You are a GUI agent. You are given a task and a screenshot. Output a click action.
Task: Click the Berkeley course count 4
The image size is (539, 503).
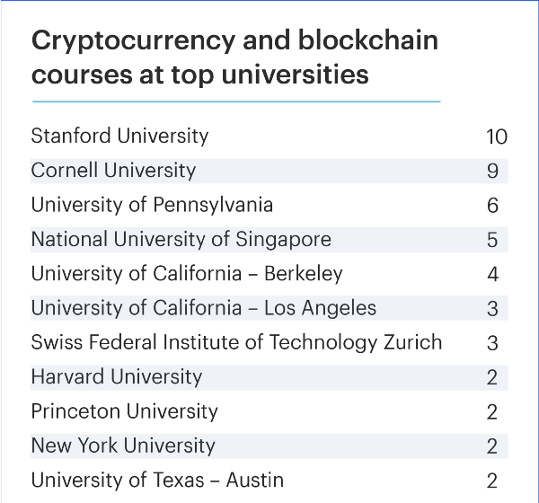tap(492, 275)
